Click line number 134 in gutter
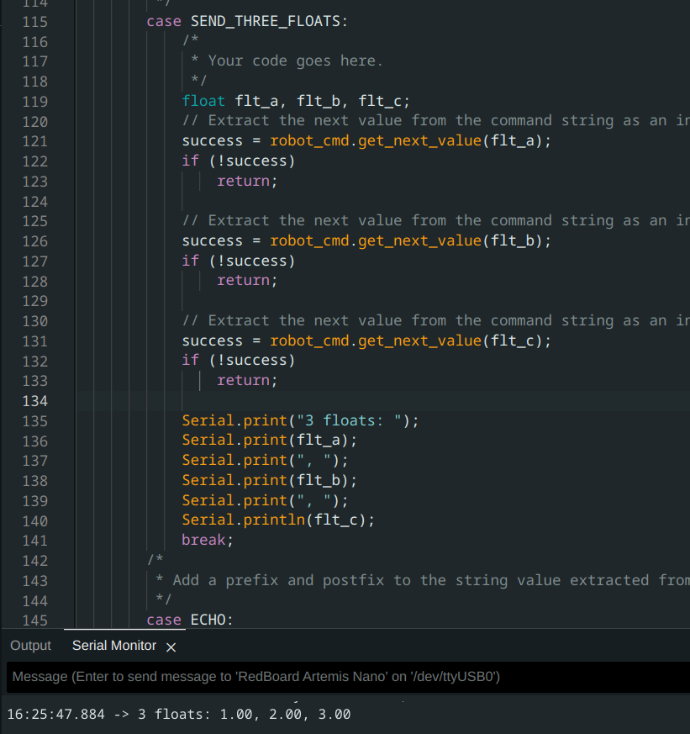690x734 pixels. 35,401
